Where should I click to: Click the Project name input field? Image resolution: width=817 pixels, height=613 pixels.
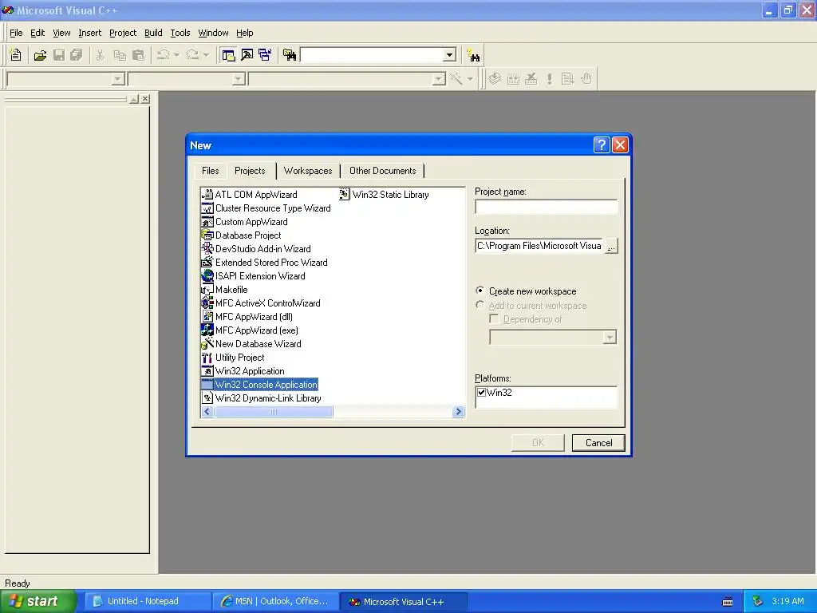[546, 207]
